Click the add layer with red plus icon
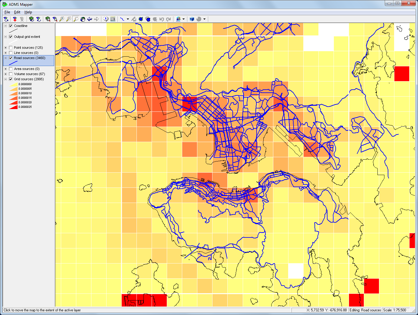The image size is (418, 315). [15, 19]
